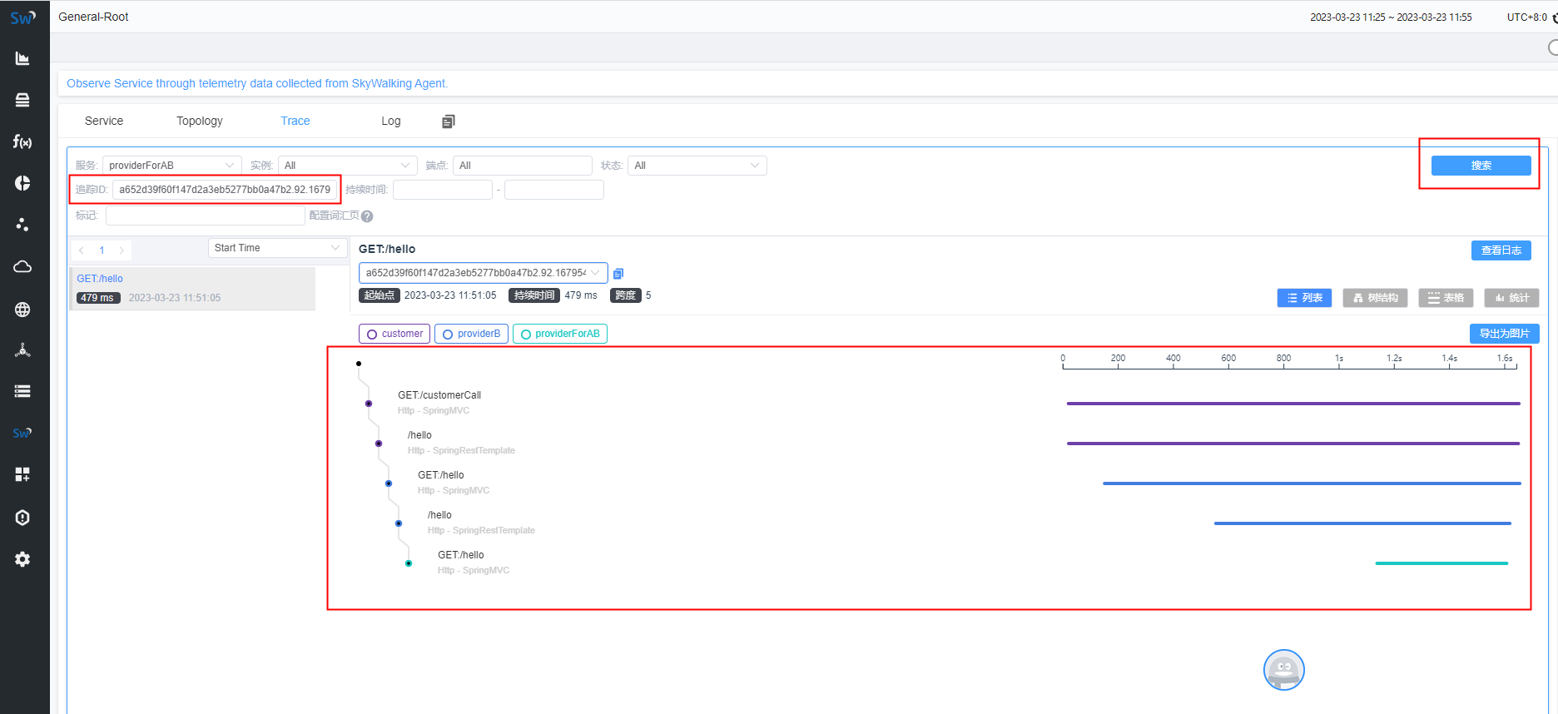Click the blue GET:/hello SpringMVC duration bar
The height and width of the screenshot is (714, 1558).
pyautogui.click(x=1312, y=483)
